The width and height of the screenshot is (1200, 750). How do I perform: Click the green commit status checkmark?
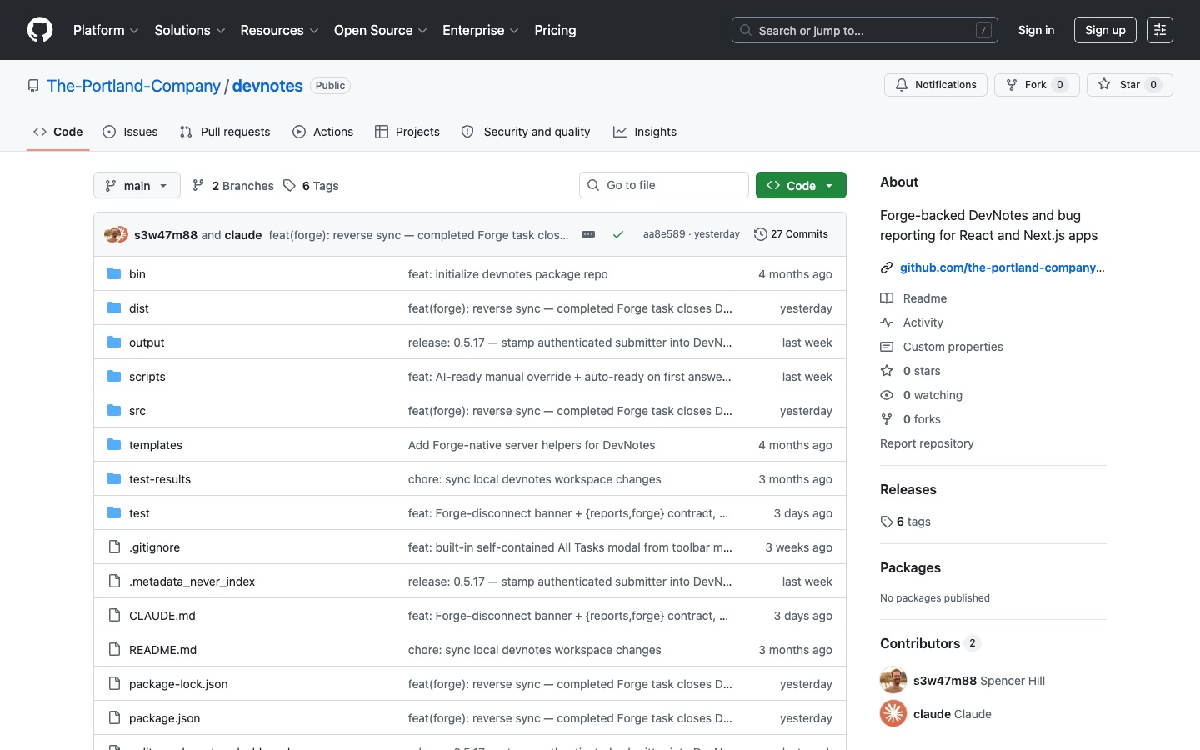point(618,234)
